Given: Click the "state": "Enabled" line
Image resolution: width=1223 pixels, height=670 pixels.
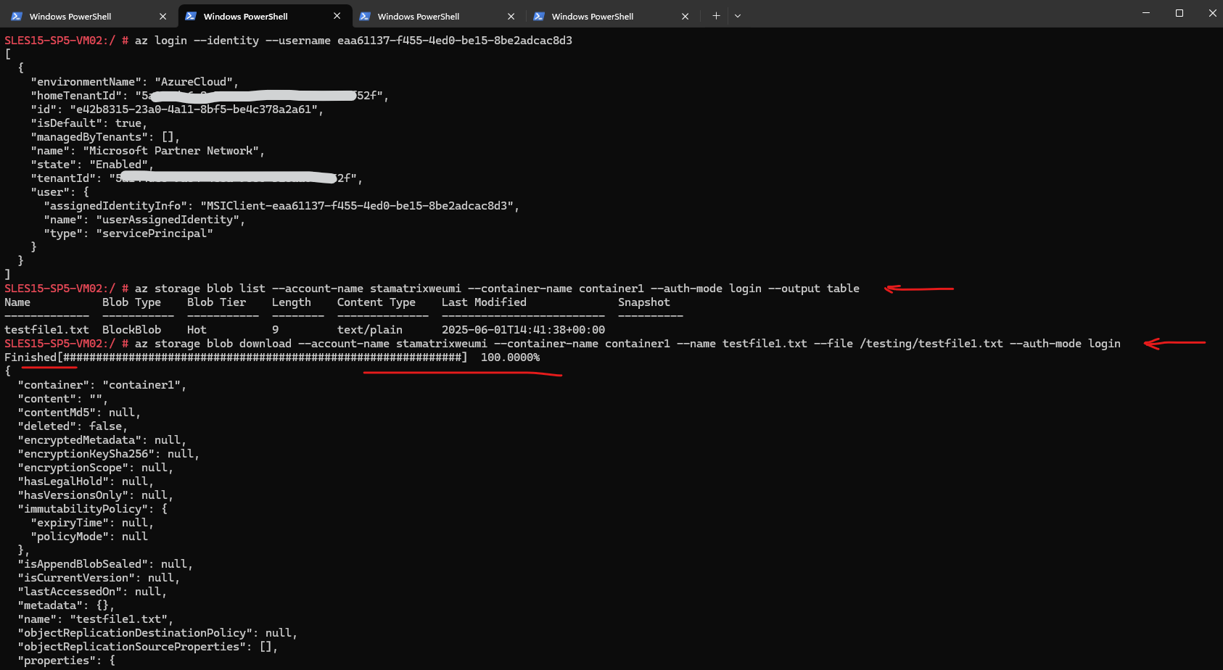Looking at the screenshot, I should pos(91,165).
